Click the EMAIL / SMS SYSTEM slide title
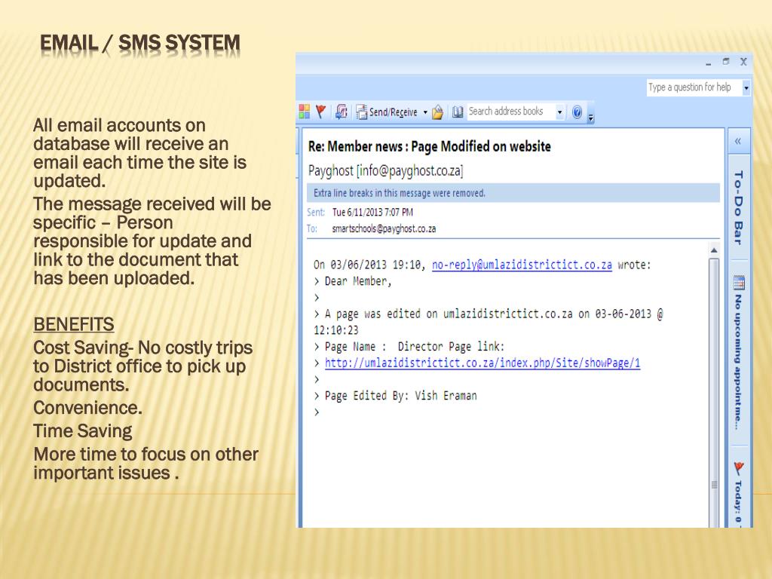This screenshot has height=579, width=772. 139,43
